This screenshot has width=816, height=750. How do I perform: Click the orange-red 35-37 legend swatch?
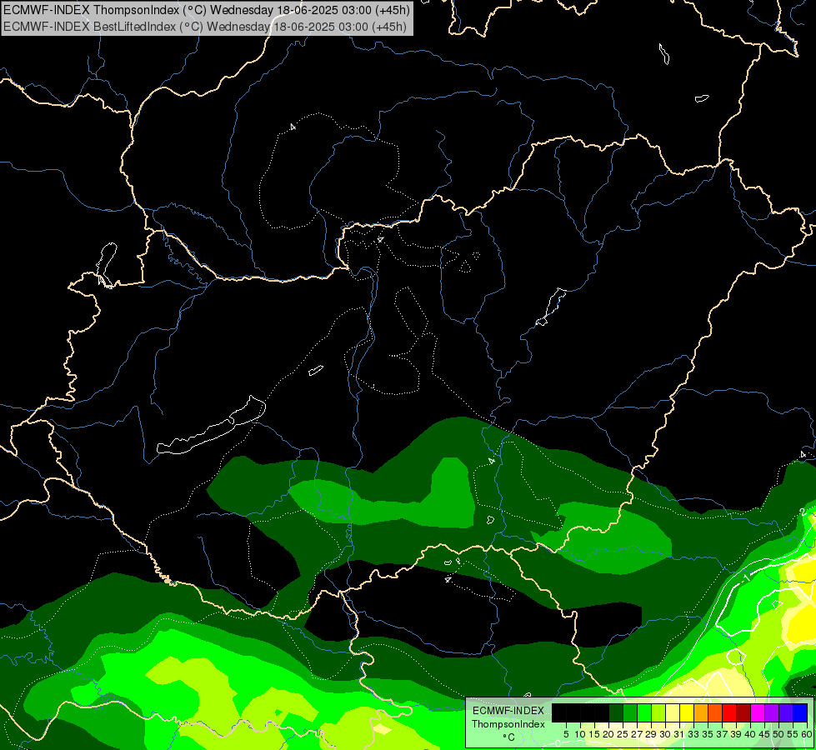click(x=715, y=712)
